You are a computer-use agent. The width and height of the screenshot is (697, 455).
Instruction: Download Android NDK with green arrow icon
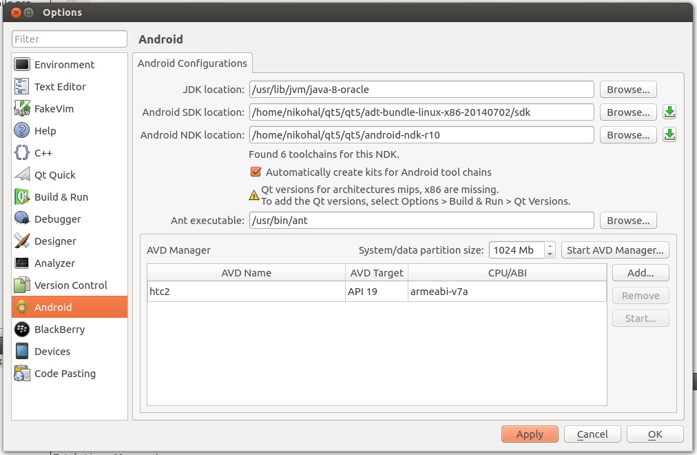point(669,134)
